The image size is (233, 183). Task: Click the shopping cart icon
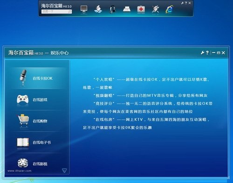(23, 120)
